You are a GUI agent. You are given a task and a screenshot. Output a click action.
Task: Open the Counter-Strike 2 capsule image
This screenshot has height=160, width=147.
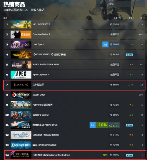click(x=21, y=34)
